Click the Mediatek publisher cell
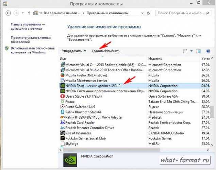Image resolution: width=216 pixels, height=170 pixels. [155, 117]
